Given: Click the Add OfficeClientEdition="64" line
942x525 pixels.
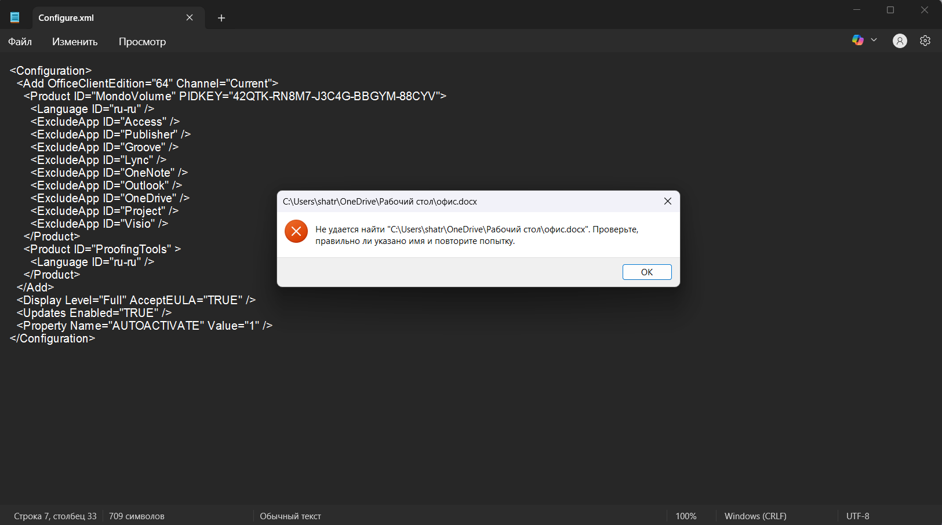Looking at the screenshot, I should pyautogui.click(x=147, y=83).
